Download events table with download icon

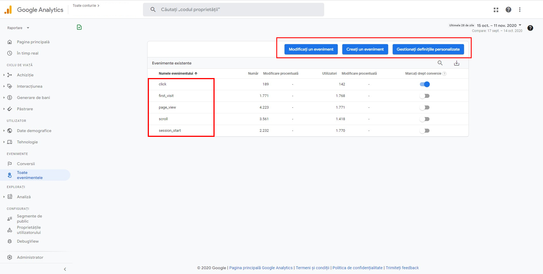(456, 63)
